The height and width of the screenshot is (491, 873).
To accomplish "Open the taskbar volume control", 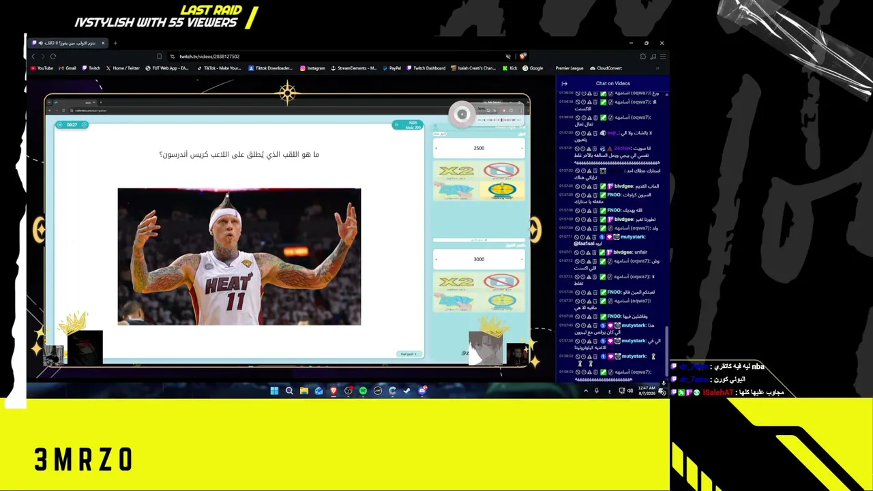I will coord(630,391).
